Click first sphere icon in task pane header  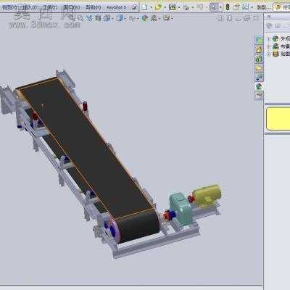pos(269,25)
